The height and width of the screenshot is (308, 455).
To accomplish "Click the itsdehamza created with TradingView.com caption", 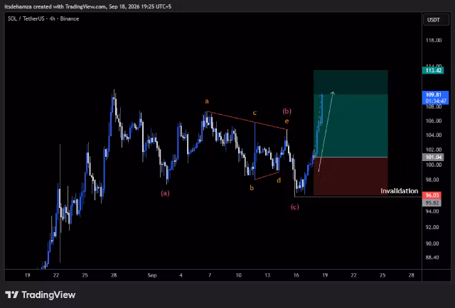I will coord(87,6).
